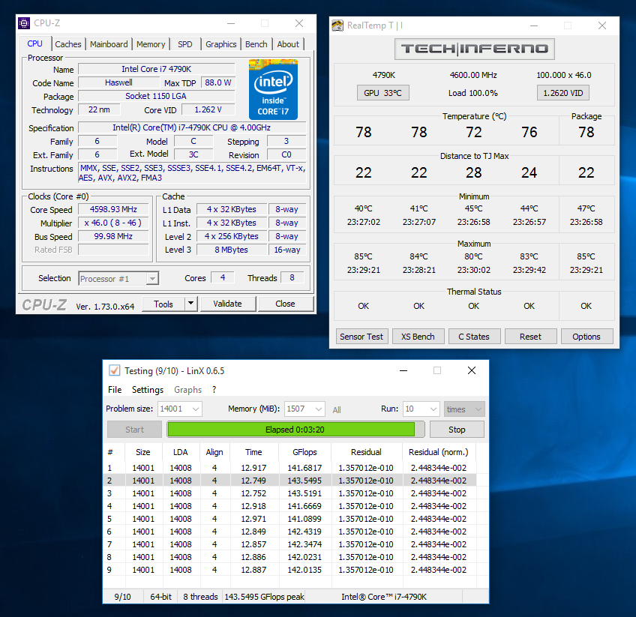The height and width of the screenshot is (617, 636).
Task: Click the Time column header in LinX
Action: click(254, 452)
